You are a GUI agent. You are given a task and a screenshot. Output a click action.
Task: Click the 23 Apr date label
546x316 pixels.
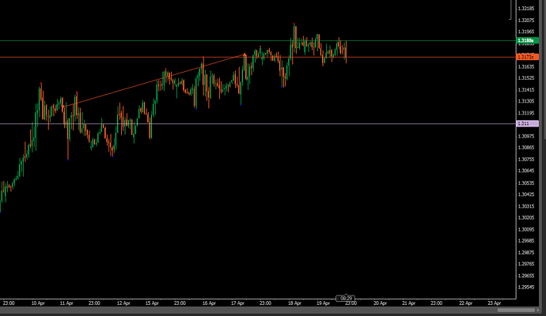[x=495, y=303]
